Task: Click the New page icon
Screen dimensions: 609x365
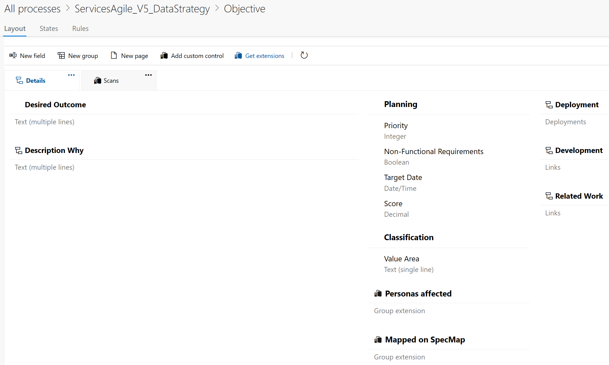Action: tap(113, 55)
